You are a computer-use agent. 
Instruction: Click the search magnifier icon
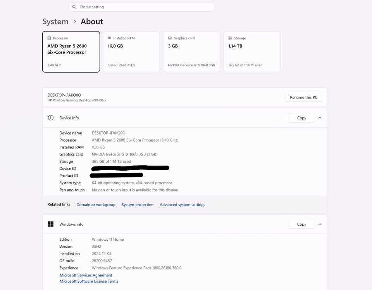pos(74,7)
